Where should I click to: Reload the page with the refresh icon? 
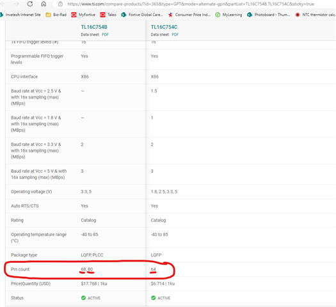(30, 4)
